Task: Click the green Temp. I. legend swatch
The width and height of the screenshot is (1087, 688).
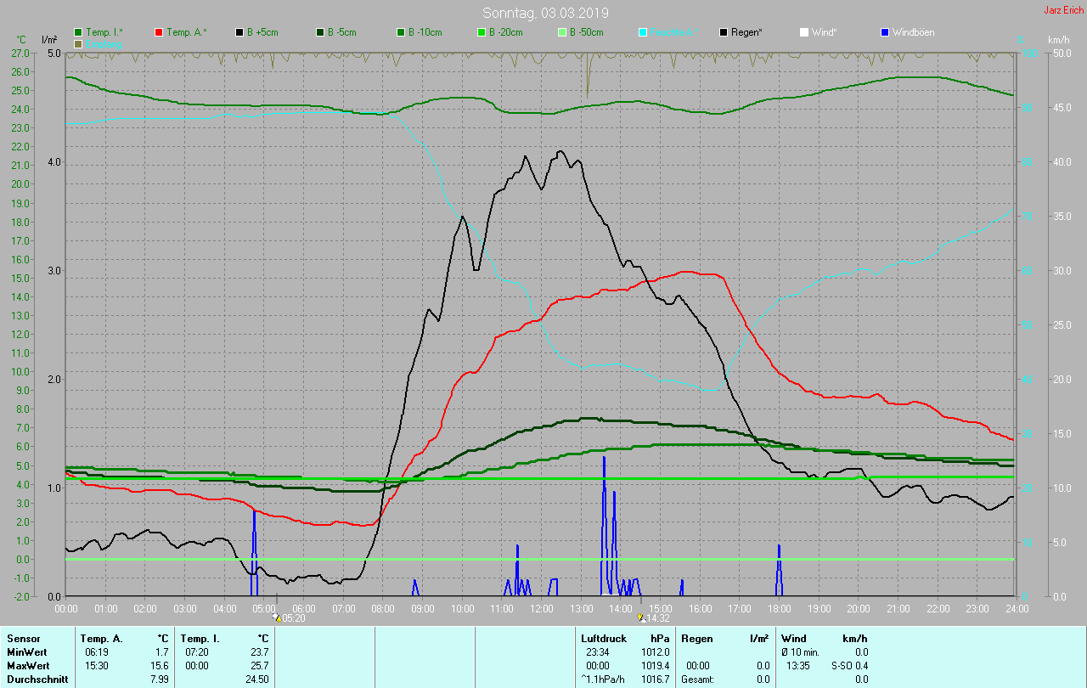Action: click(78, 32)
